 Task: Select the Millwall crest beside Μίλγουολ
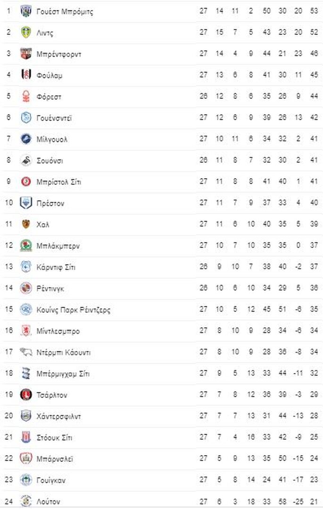pos(25,139)
